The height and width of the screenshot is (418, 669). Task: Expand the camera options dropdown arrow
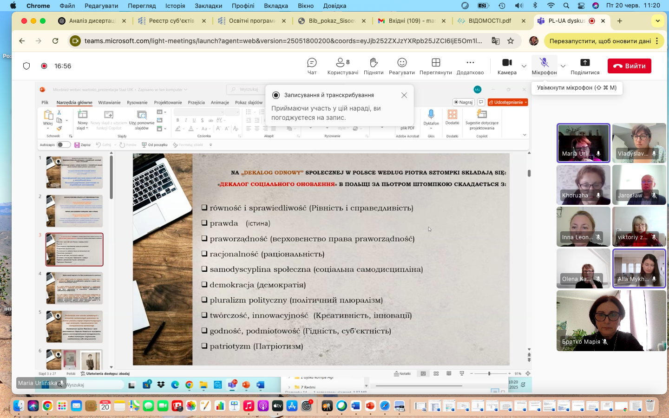point(524,66)
